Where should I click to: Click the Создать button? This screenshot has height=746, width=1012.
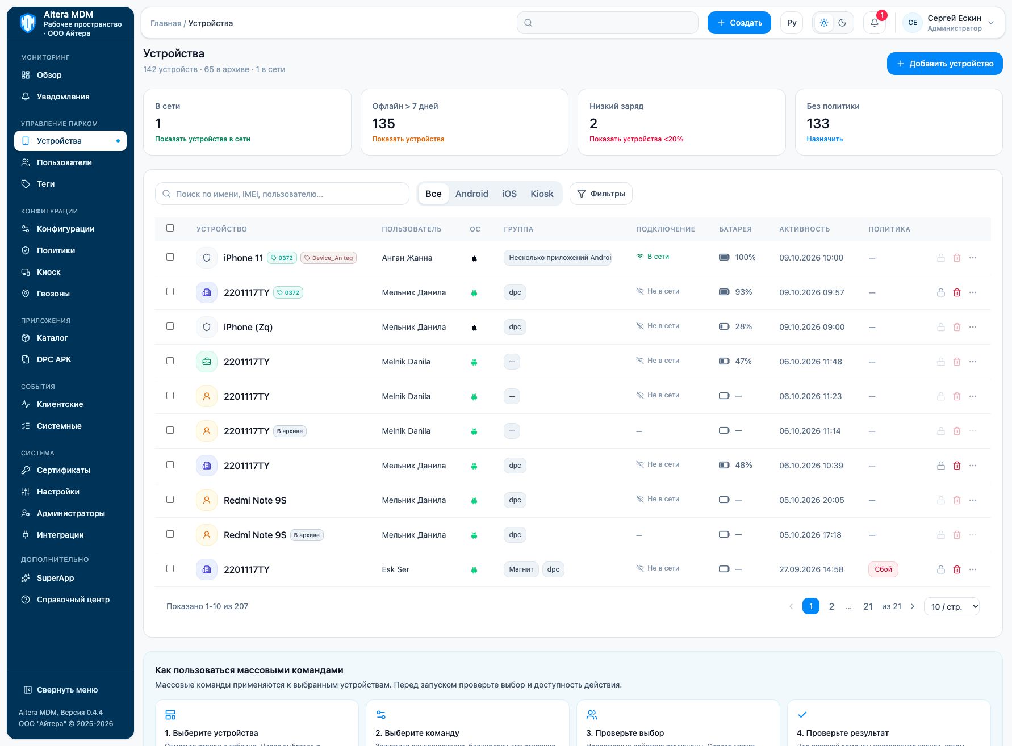click(739, 23)
